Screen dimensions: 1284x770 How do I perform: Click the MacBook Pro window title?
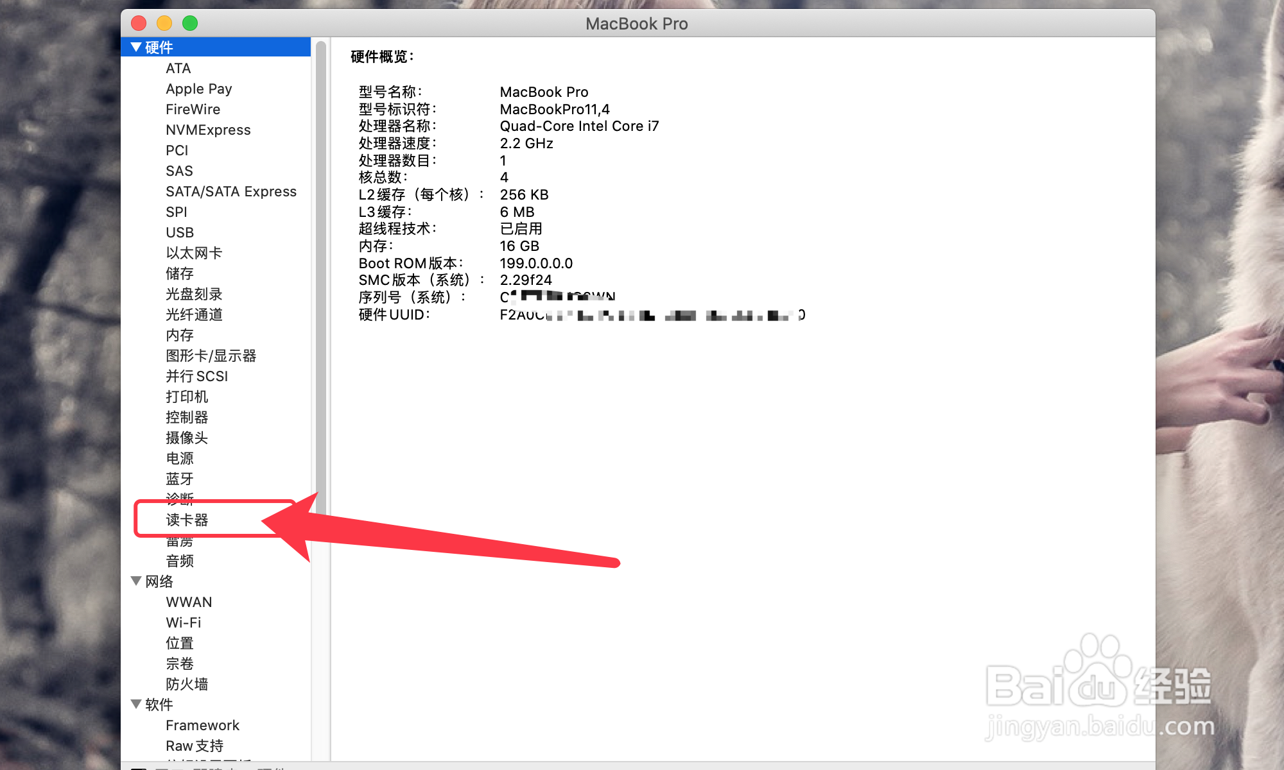coord(636,24)
